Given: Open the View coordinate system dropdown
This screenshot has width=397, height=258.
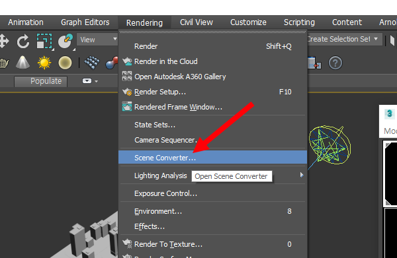Looking at the screenshot, I should coord(97,40).
